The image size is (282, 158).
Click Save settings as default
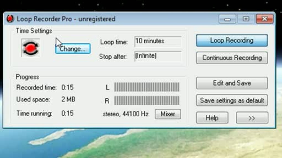pos(232,100)
